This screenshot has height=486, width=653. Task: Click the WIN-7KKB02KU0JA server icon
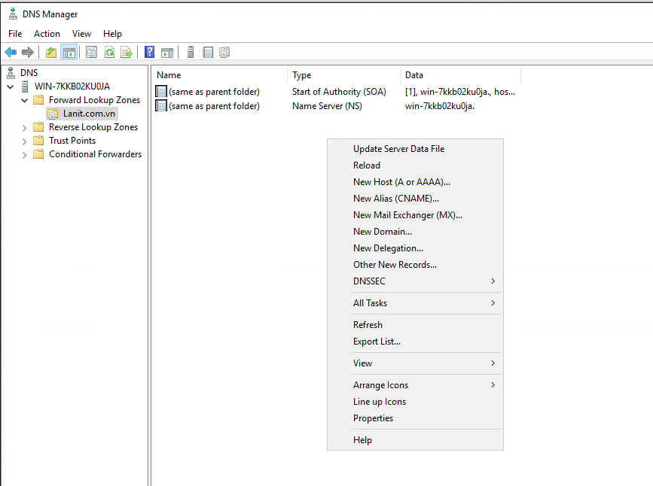click(25, 87)
